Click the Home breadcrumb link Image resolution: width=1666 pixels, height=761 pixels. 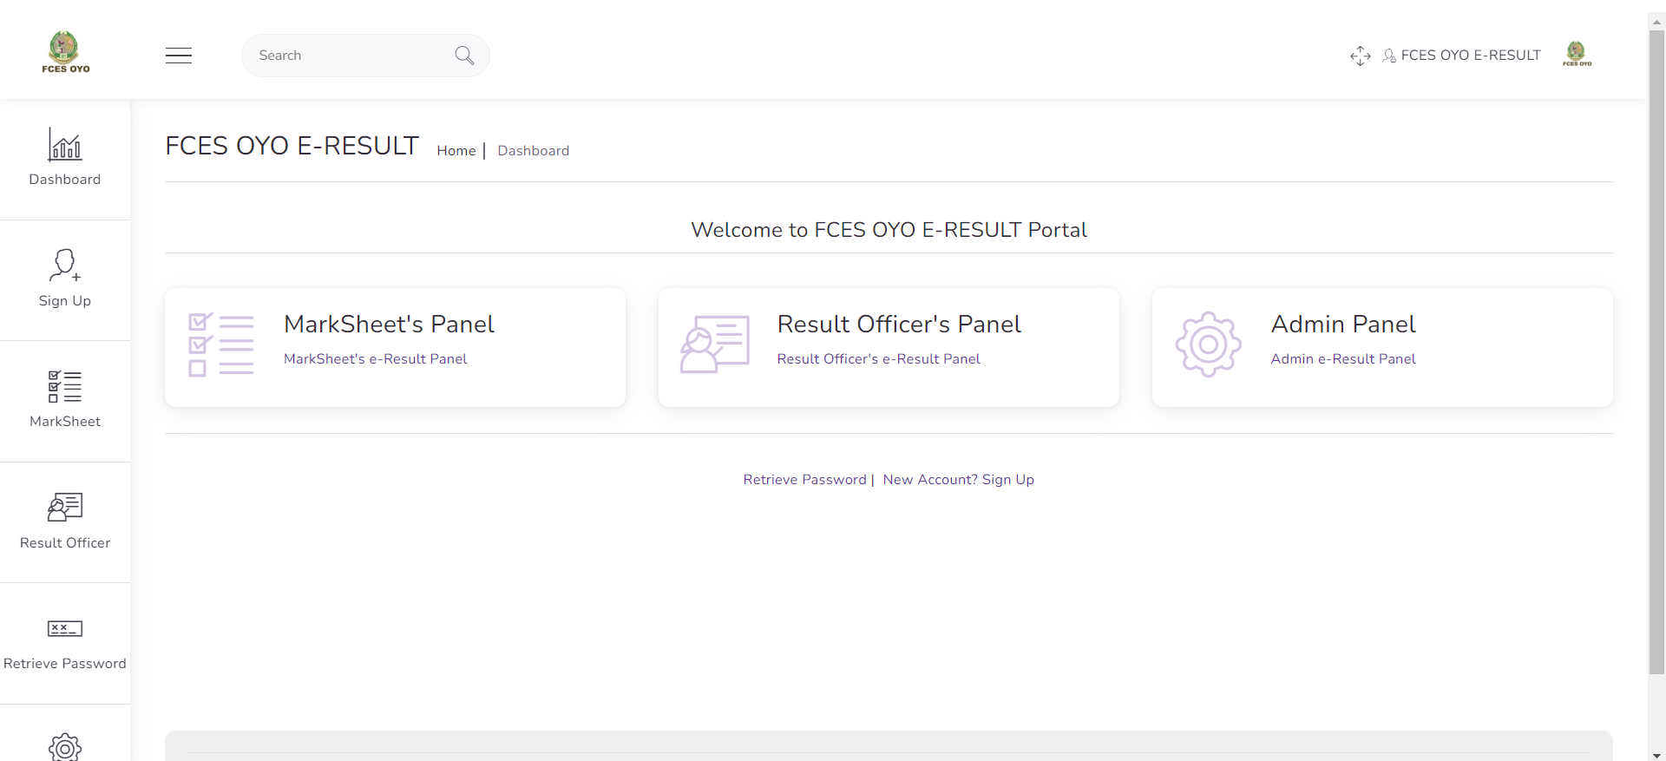click(456, 151)
